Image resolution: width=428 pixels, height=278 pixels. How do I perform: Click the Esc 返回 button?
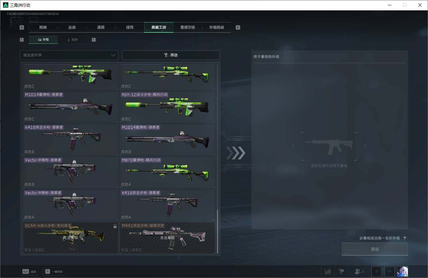(x=29, y=272)
